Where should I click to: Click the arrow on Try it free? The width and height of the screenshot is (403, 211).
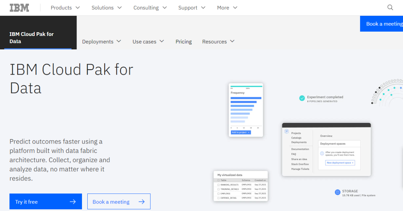tap(73, 202)
